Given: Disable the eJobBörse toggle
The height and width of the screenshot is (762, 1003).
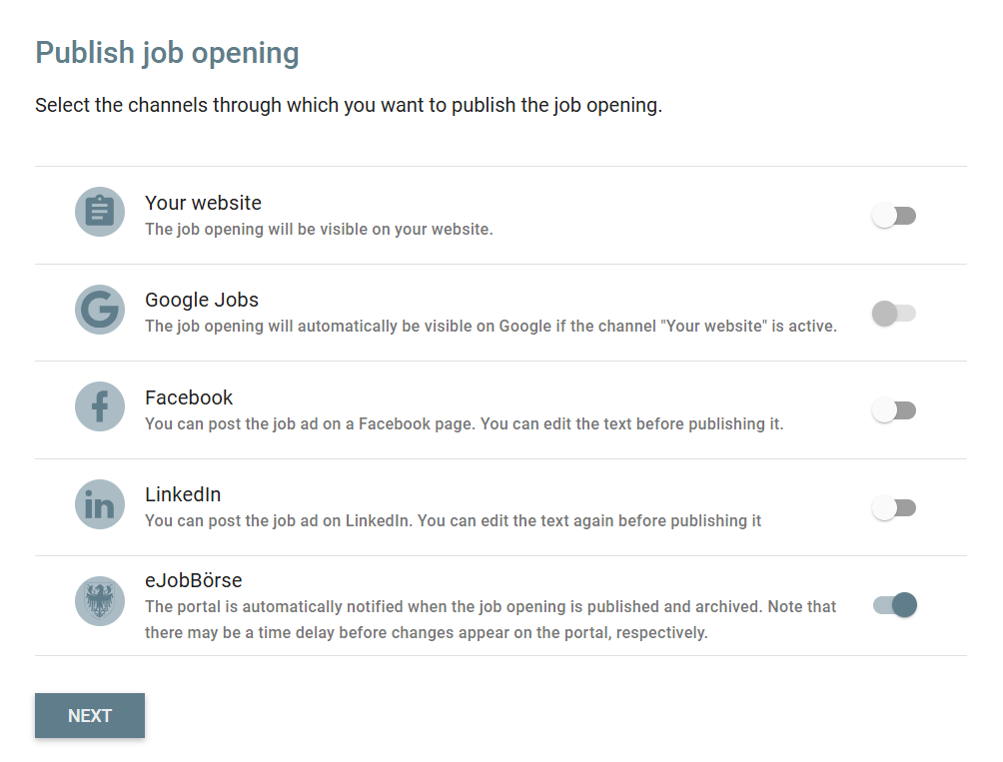Looking at the screenshot, I should pos(895,605).
